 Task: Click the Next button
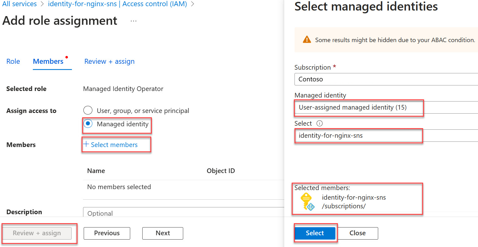tap(162, 233)
